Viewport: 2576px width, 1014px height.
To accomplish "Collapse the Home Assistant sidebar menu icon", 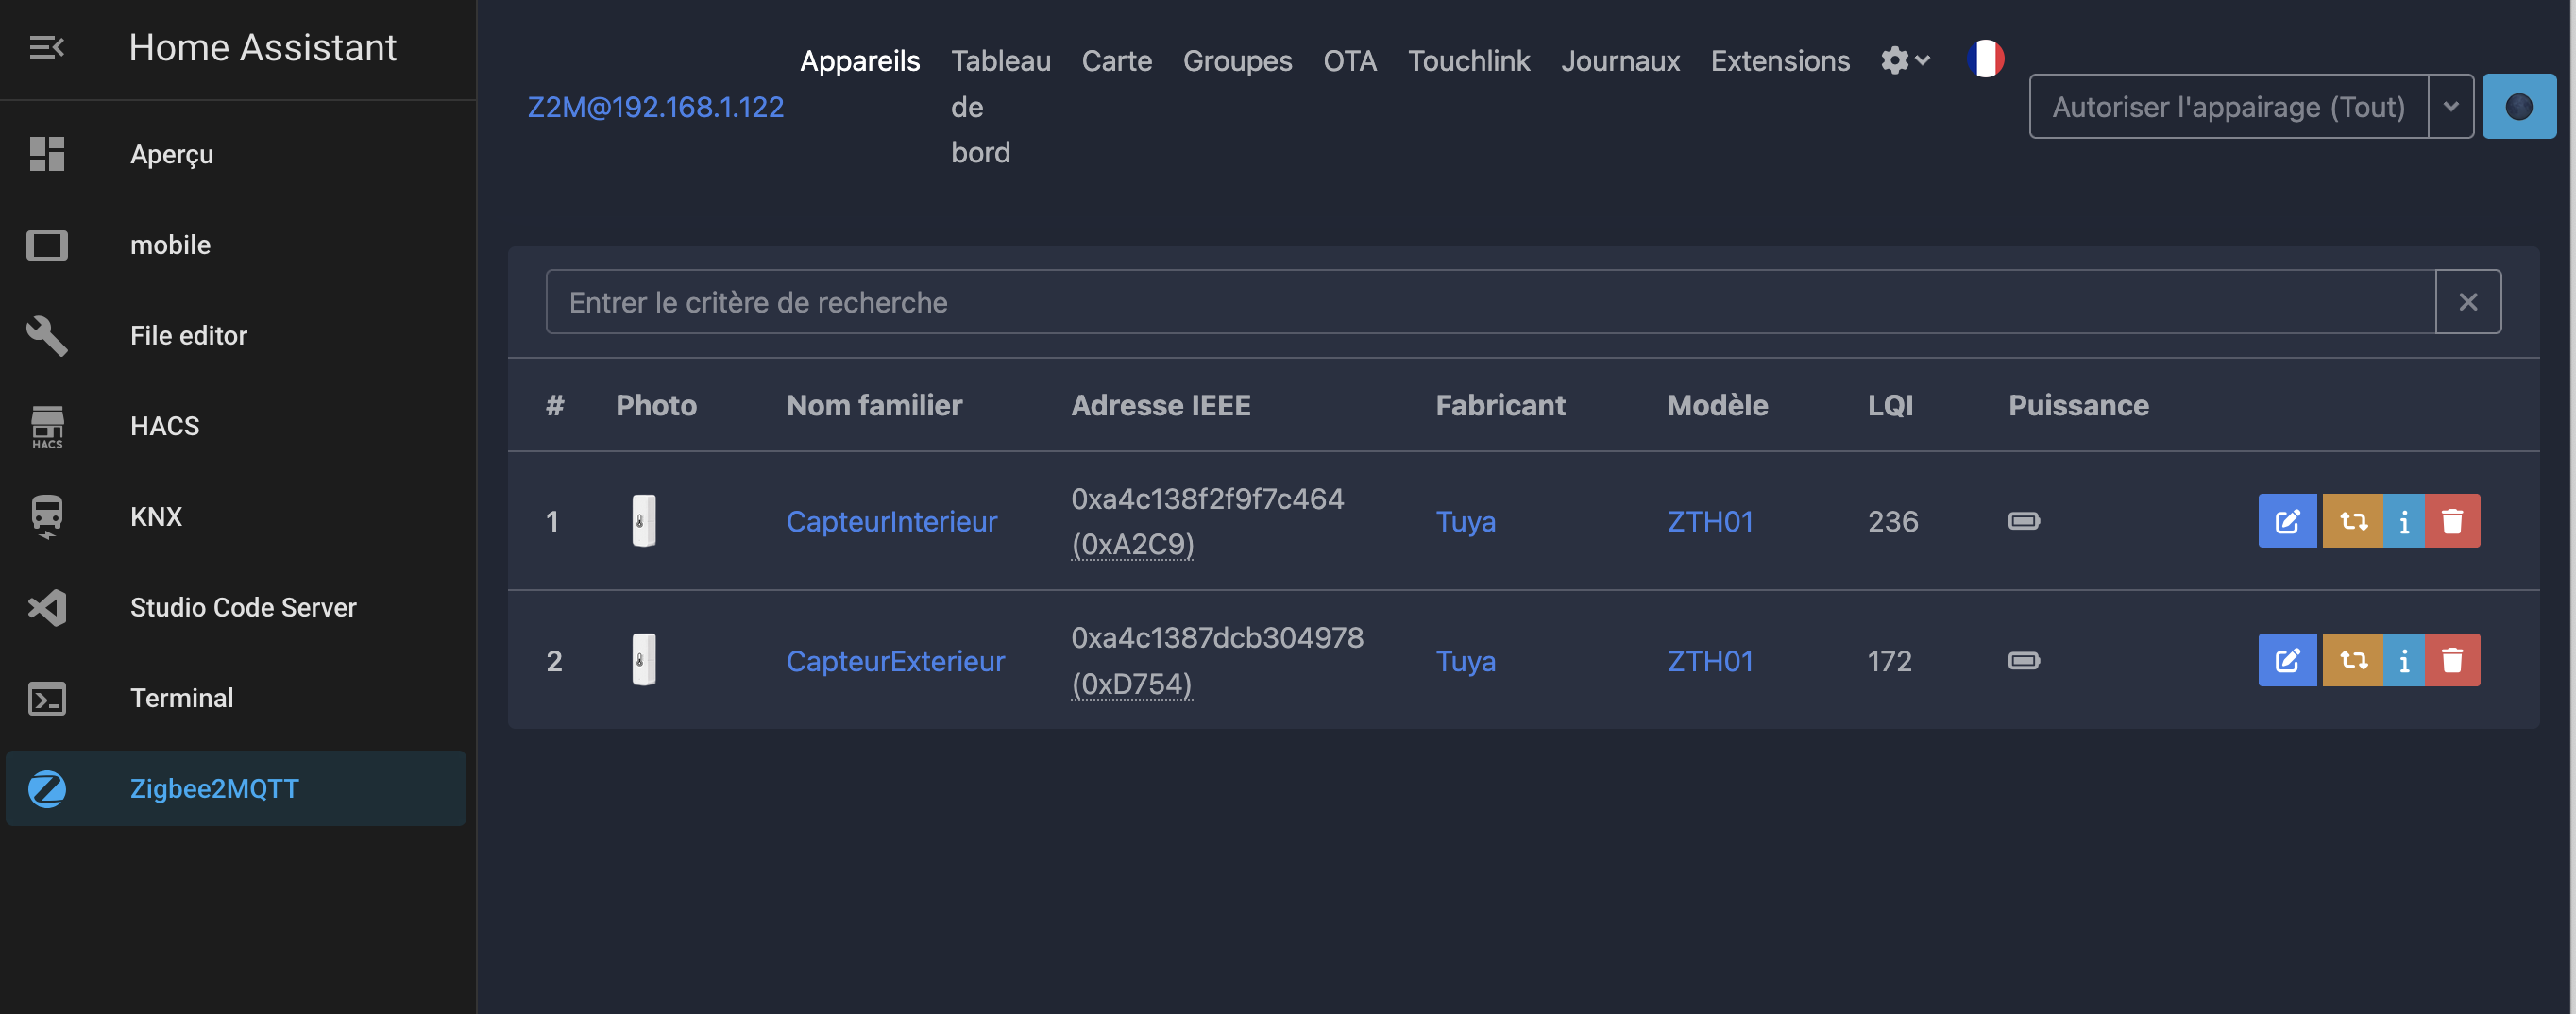I will point(46,47).
